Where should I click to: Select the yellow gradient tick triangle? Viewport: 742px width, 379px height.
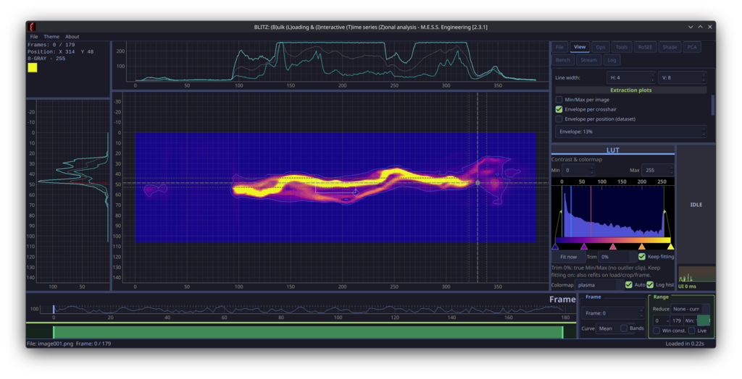coord(670,247)
